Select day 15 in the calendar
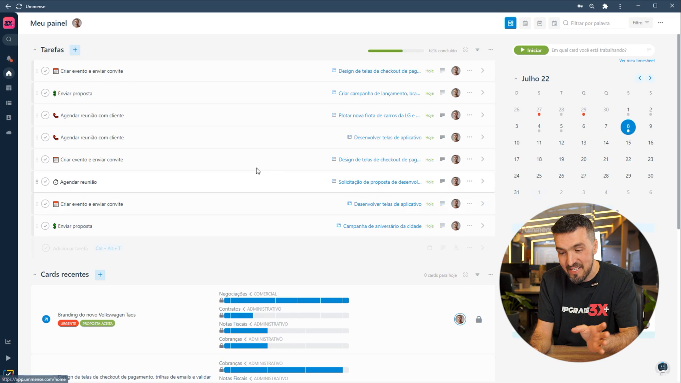Image resolution: width=681 pixels, height=383 pixels. (628, 143)
